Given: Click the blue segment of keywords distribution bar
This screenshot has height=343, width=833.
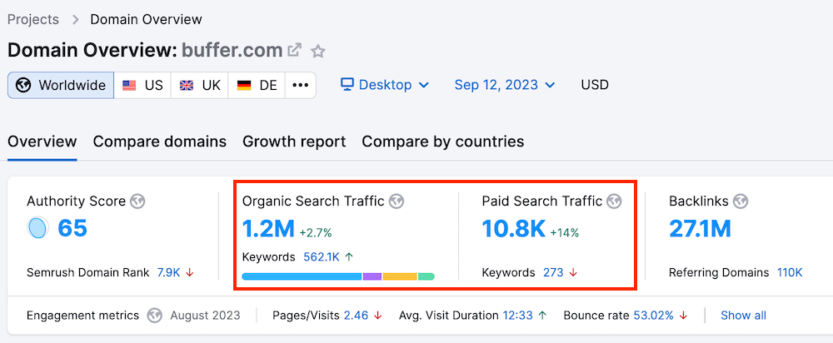Looking at the screenshot, I should pyautogui.click(x=301, y=276).
